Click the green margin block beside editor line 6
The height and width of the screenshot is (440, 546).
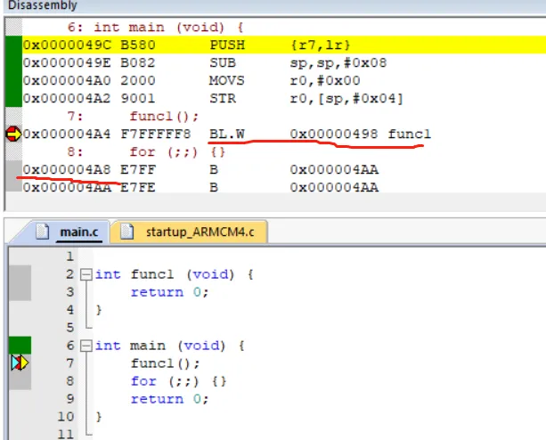click(x=19, y=345)
